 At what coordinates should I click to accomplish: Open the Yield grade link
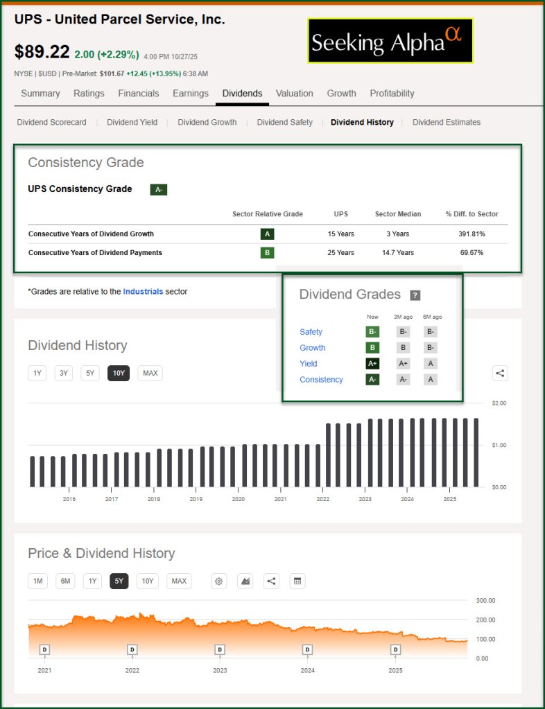pos(309,364)
